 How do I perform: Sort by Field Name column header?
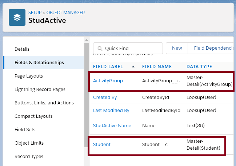tap(157, 67)
